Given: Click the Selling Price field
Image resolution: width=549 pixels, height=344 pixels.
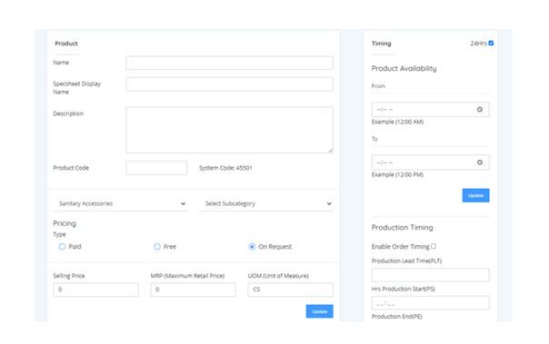Looking at the screenshot, I should tap(95, 290).
